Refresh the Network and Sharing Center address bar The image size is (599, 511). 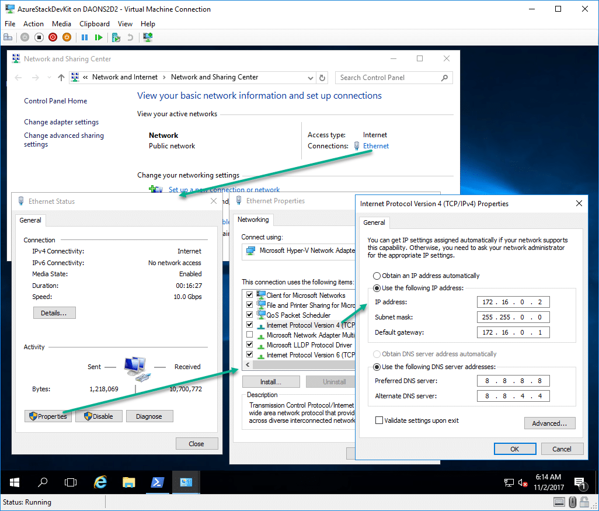click(322, 78)
